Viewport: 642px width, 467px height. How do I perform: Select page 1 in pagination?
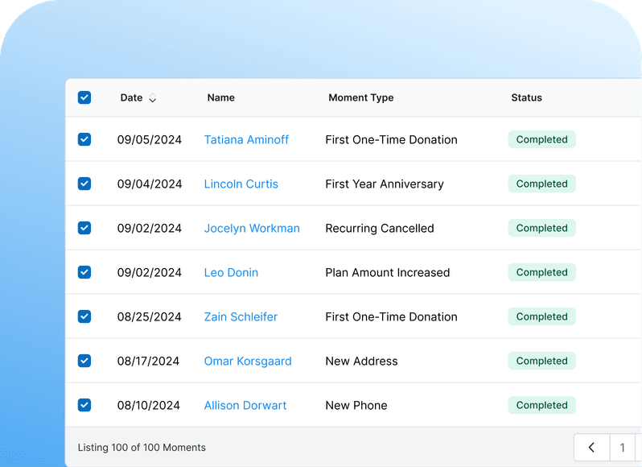point(623,448)
